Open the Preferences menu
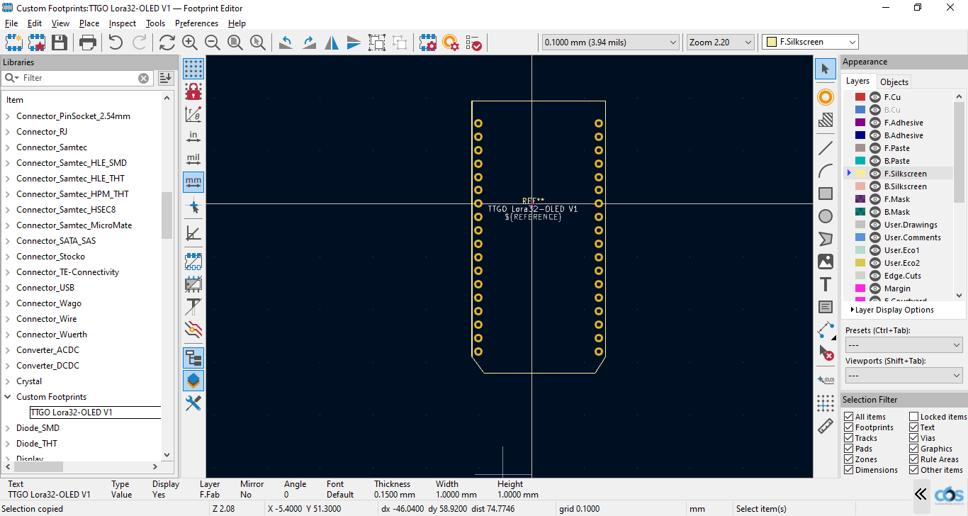 [197, 23]
